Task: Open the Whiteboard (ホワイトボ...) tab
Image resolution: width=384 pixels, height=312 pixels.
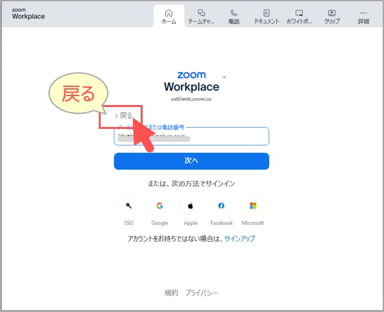Action: 299,16
